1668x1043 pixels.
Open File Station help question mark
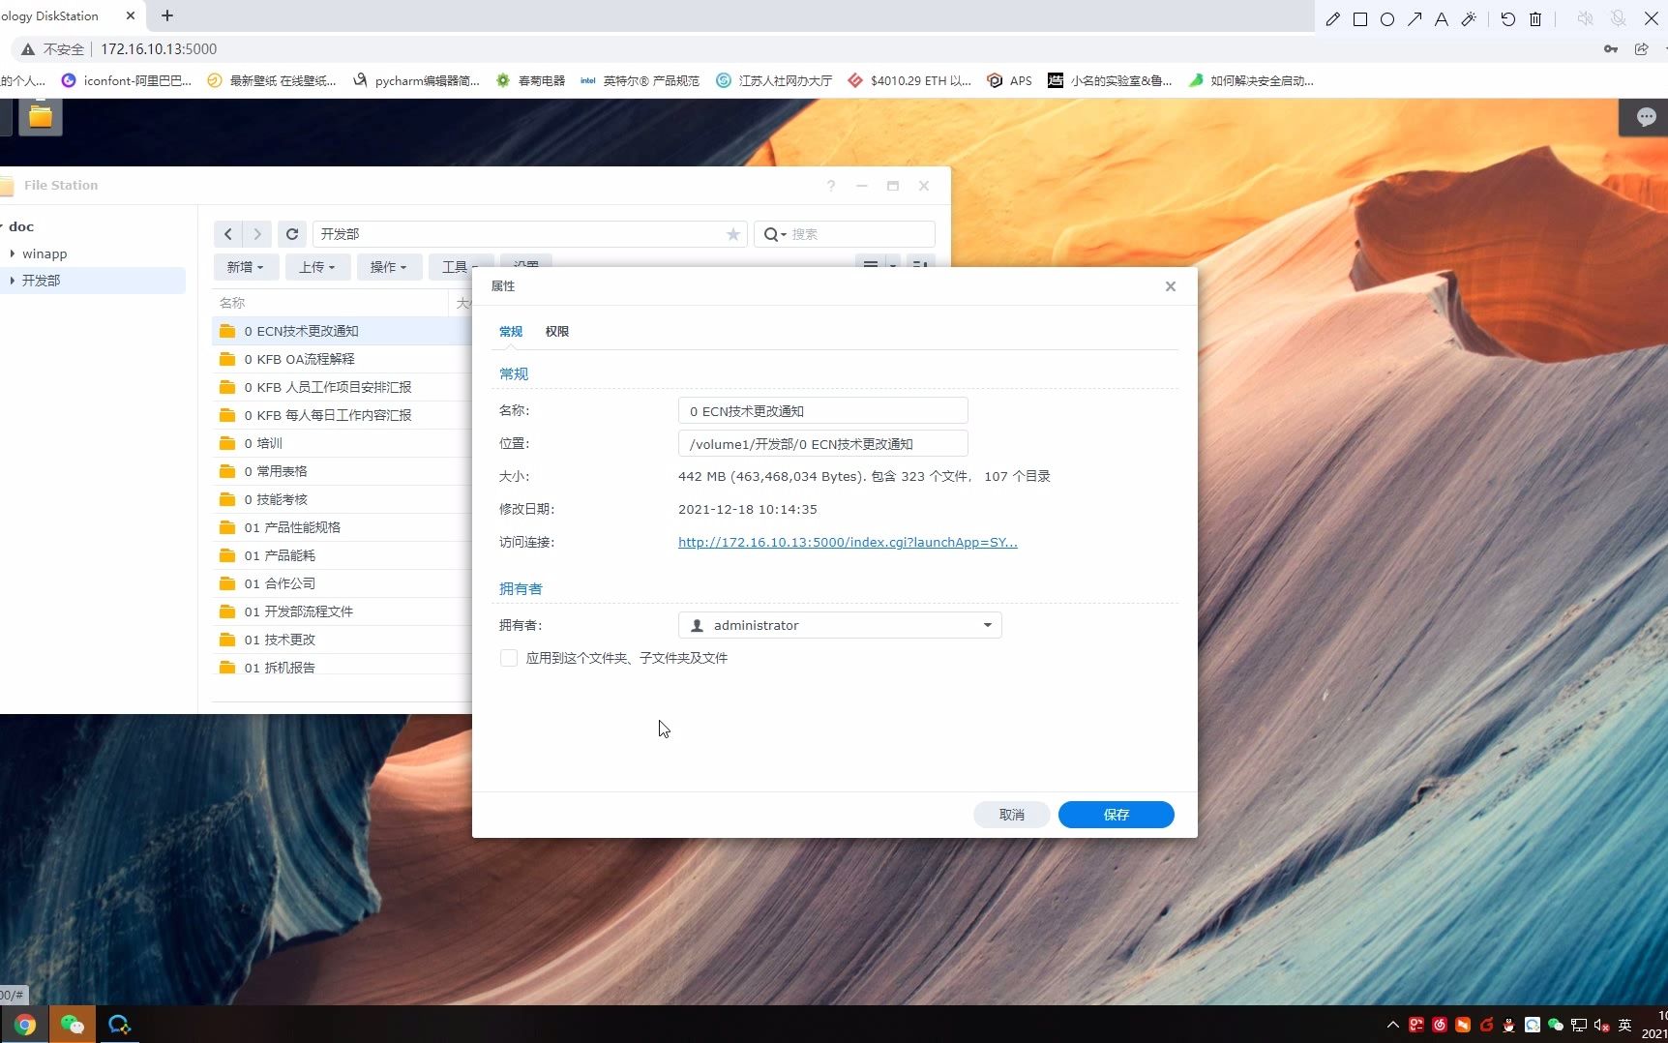(x=831, y=186)
